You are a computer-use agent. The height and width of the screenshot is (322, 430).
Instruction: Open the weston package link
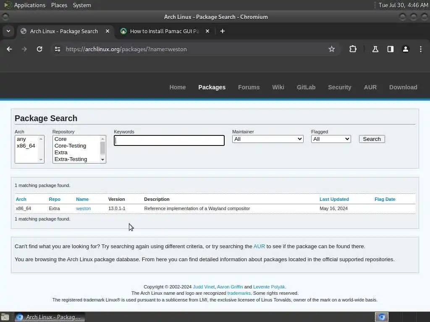pos(84,209)
